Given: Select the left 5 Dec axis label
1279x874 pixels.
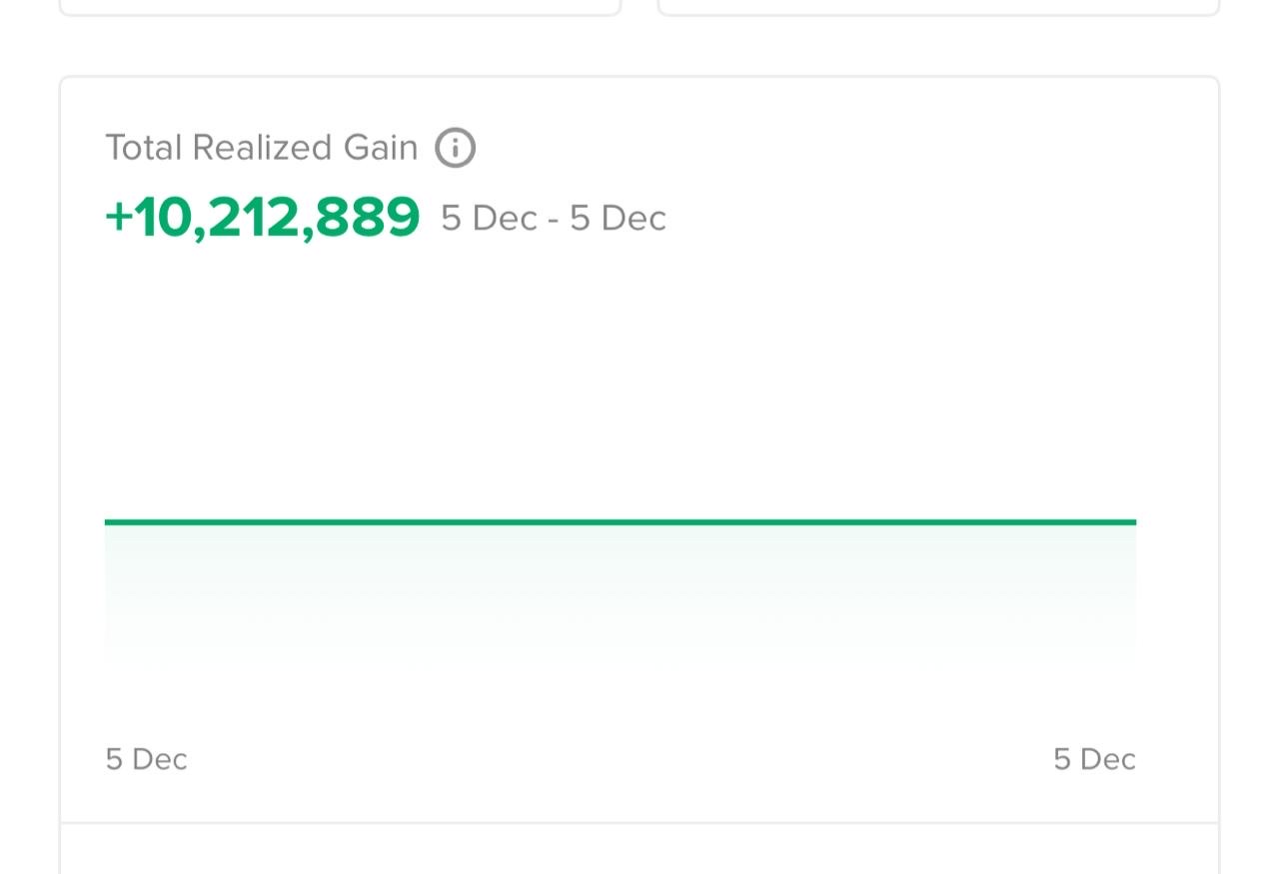Looking at the screenshot, I should [x=146, y=759].
